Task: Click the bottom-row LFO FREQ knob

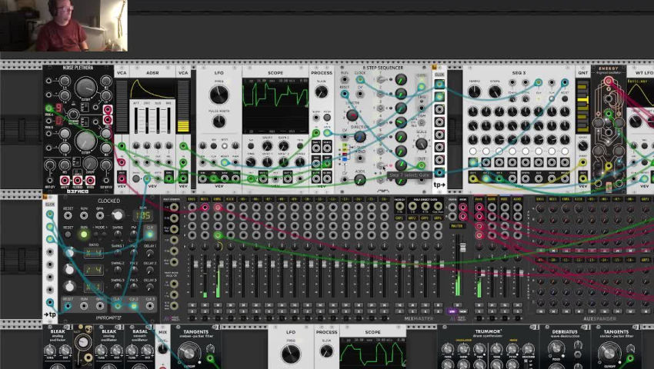Action: point(290,354)
